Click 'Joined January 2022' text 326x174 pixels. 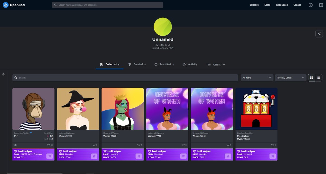(163, 48)
